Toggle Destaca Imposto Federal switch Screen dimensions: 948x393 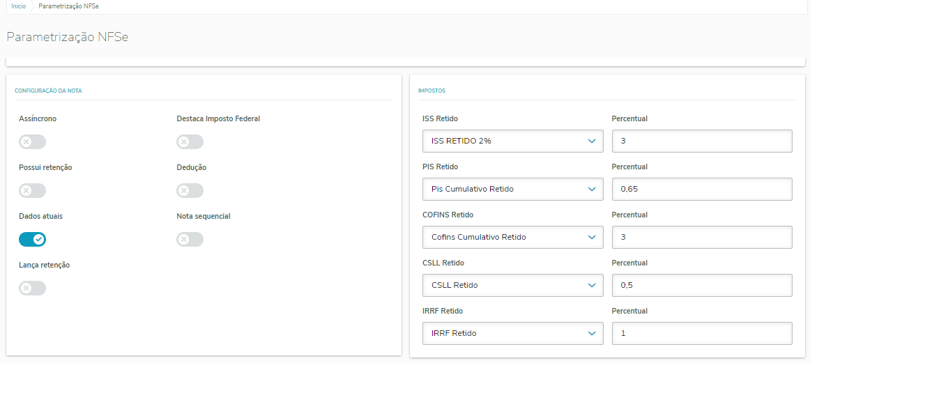coord(190,142)
